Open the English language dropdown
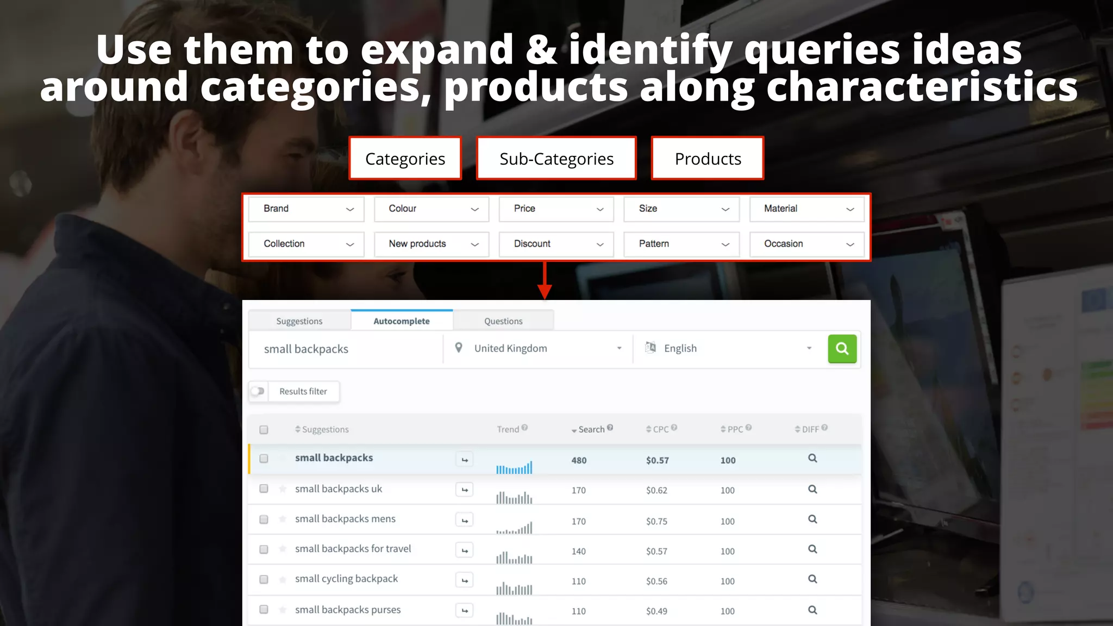The width and height of the screenshot is (1113, 626). 728,348
